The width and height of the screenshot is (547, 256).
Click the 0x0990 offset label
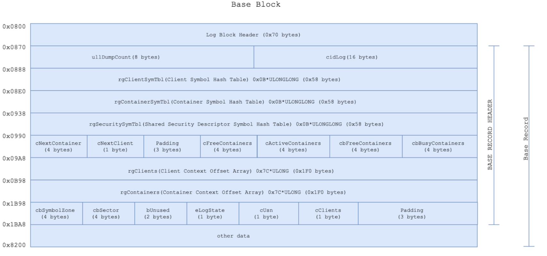14,136
